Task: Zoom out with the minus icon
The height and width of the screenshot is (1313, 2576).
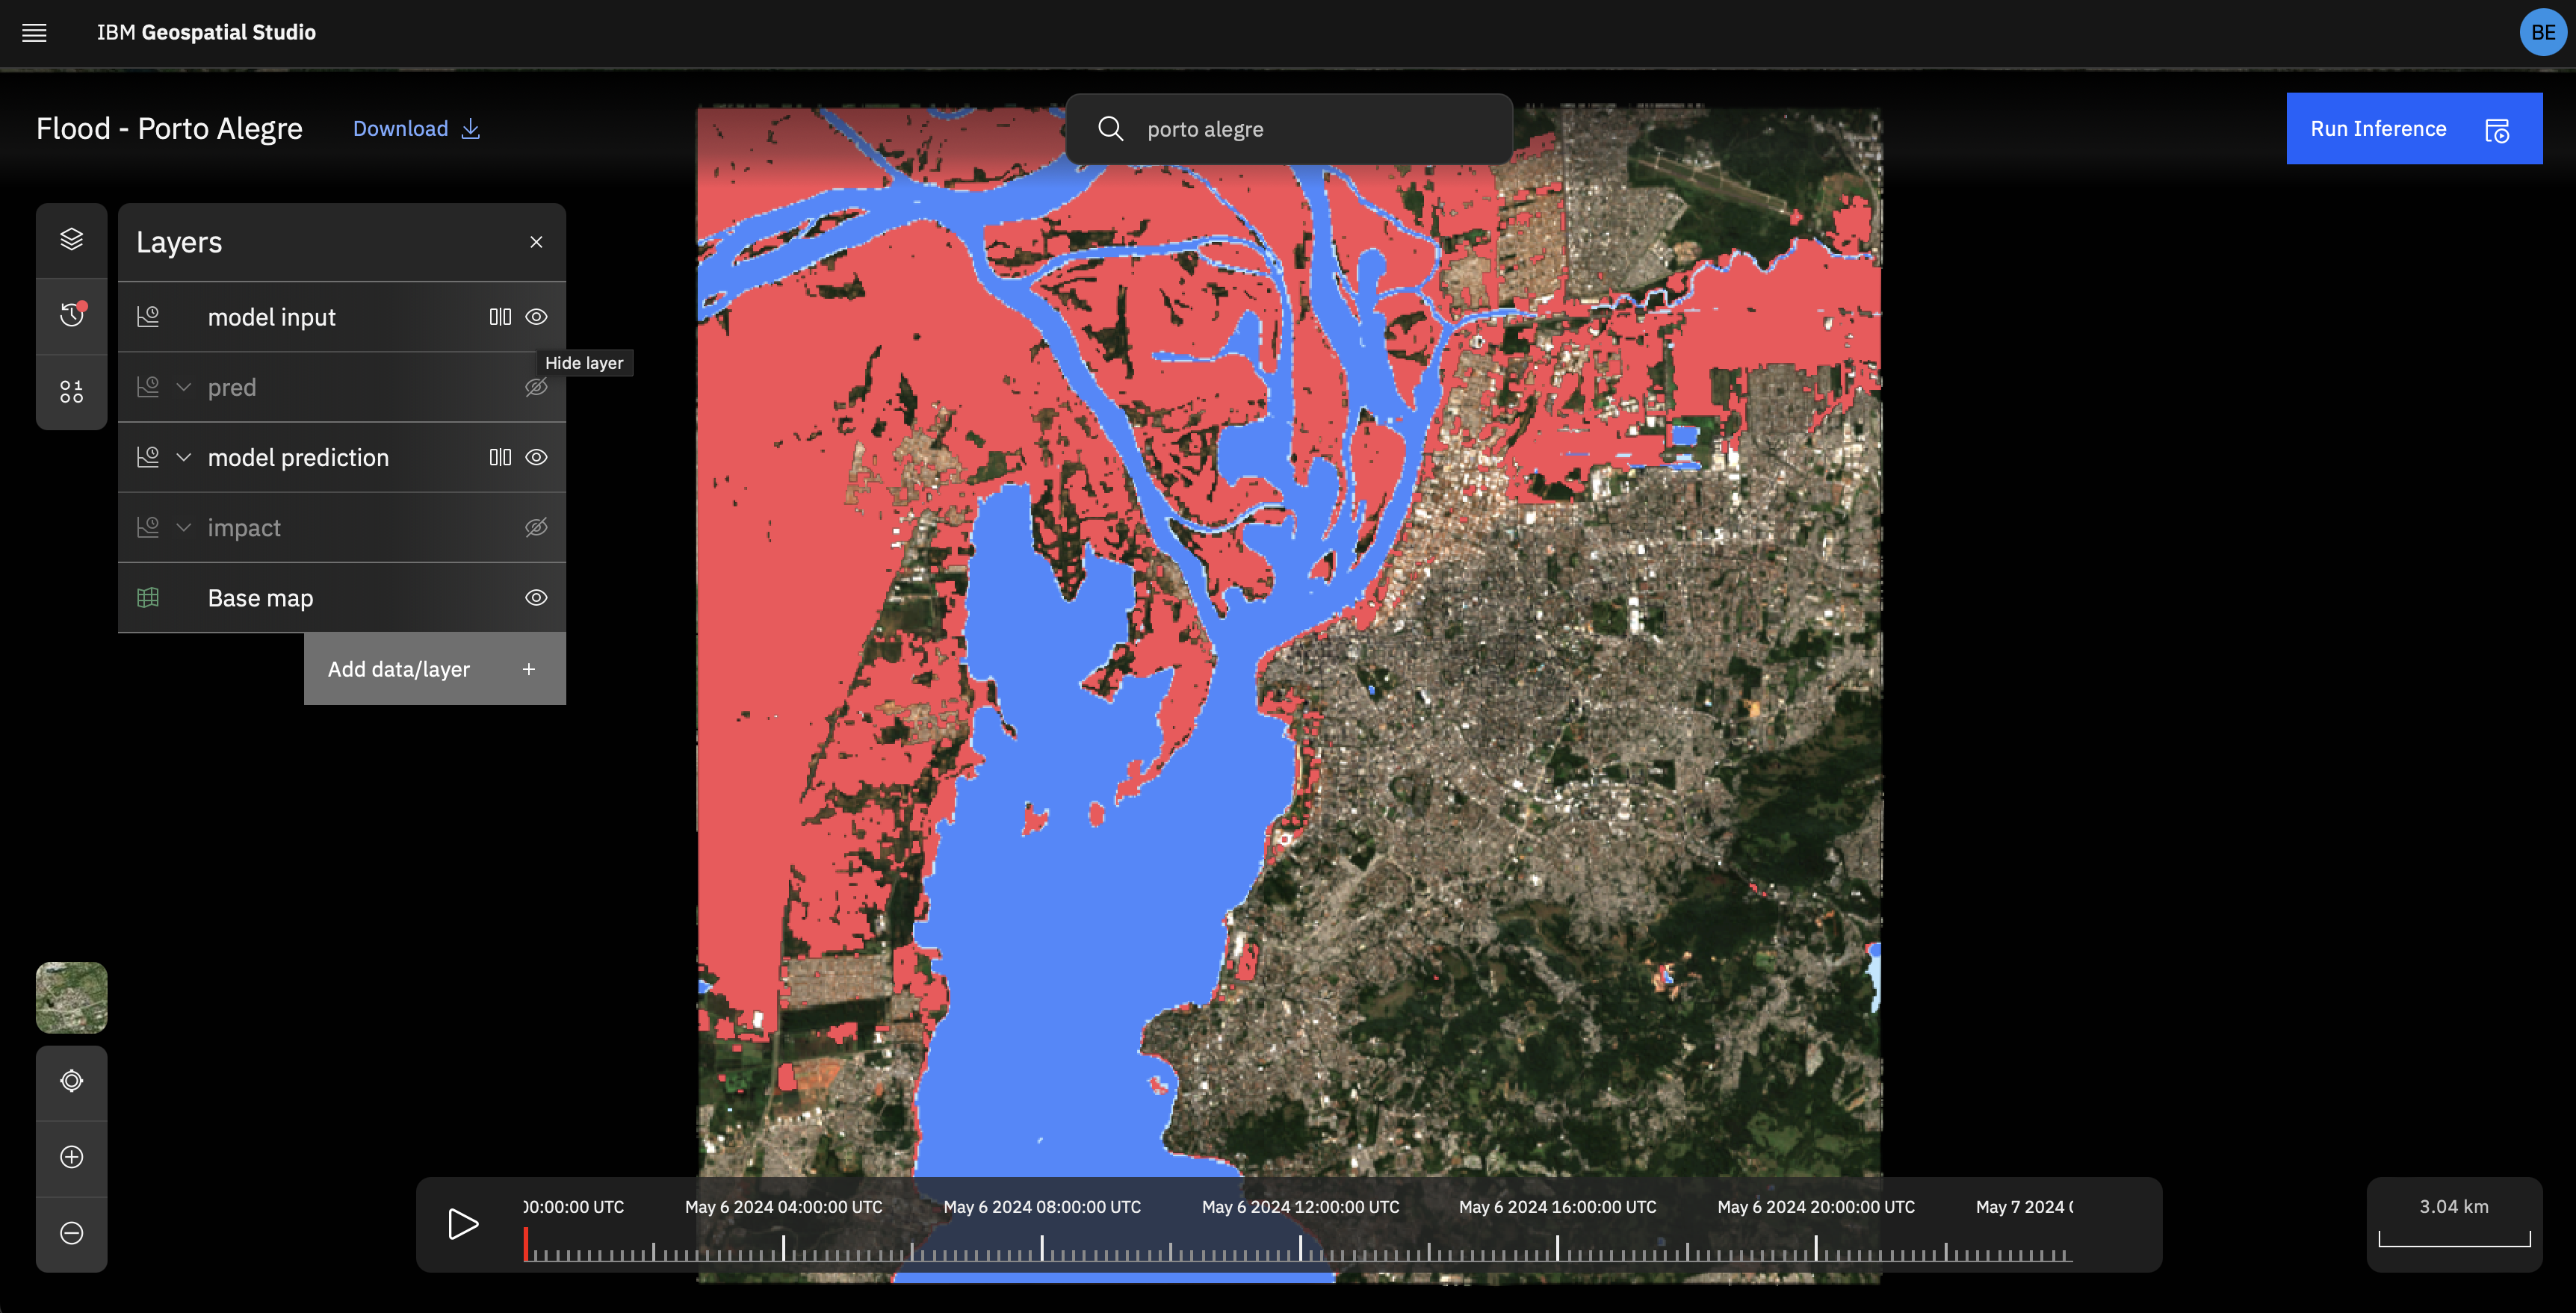Action: coord(71,1233)
